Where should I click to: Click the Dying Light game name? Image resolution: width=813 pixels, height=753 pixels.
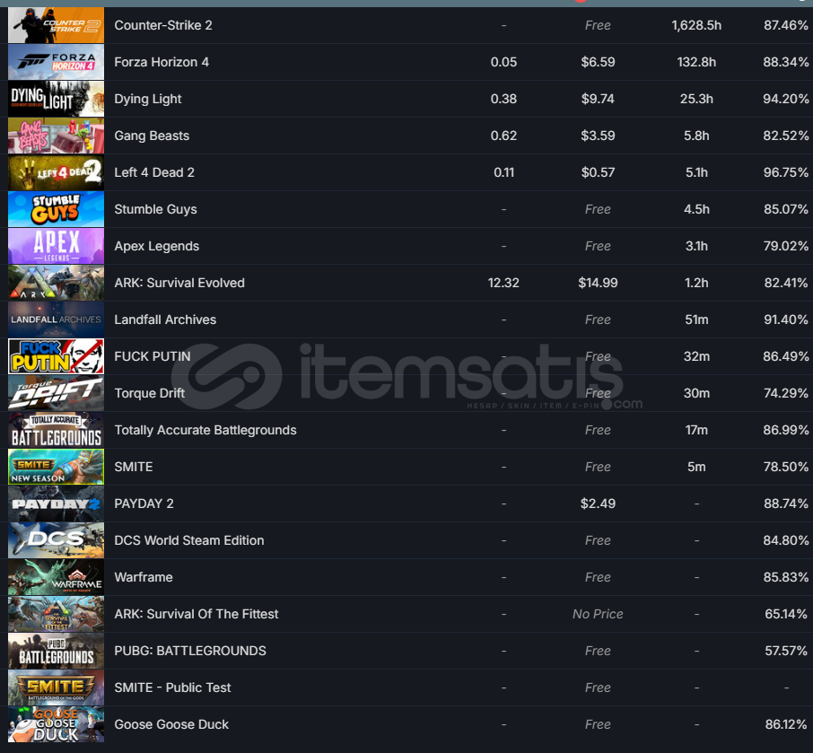(x=148, y=99)
